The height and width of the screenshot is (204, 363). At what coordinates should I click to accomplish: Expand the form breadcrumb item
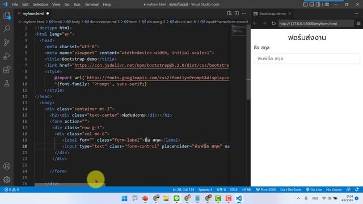pyautogui.click(x=133, y=22)
